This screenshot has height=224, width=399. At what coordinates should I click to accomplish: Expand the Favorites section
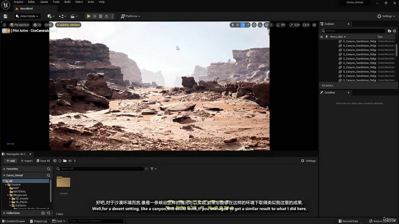(4, 169)
